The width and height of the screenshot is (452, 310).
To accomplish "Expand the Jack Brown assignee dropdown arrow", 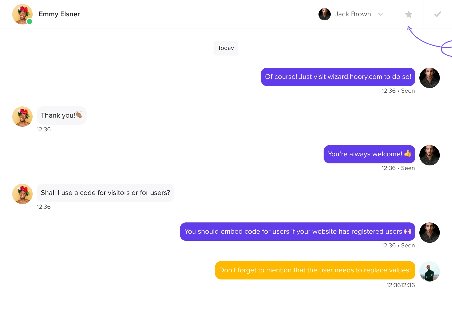I will point(381,14).
